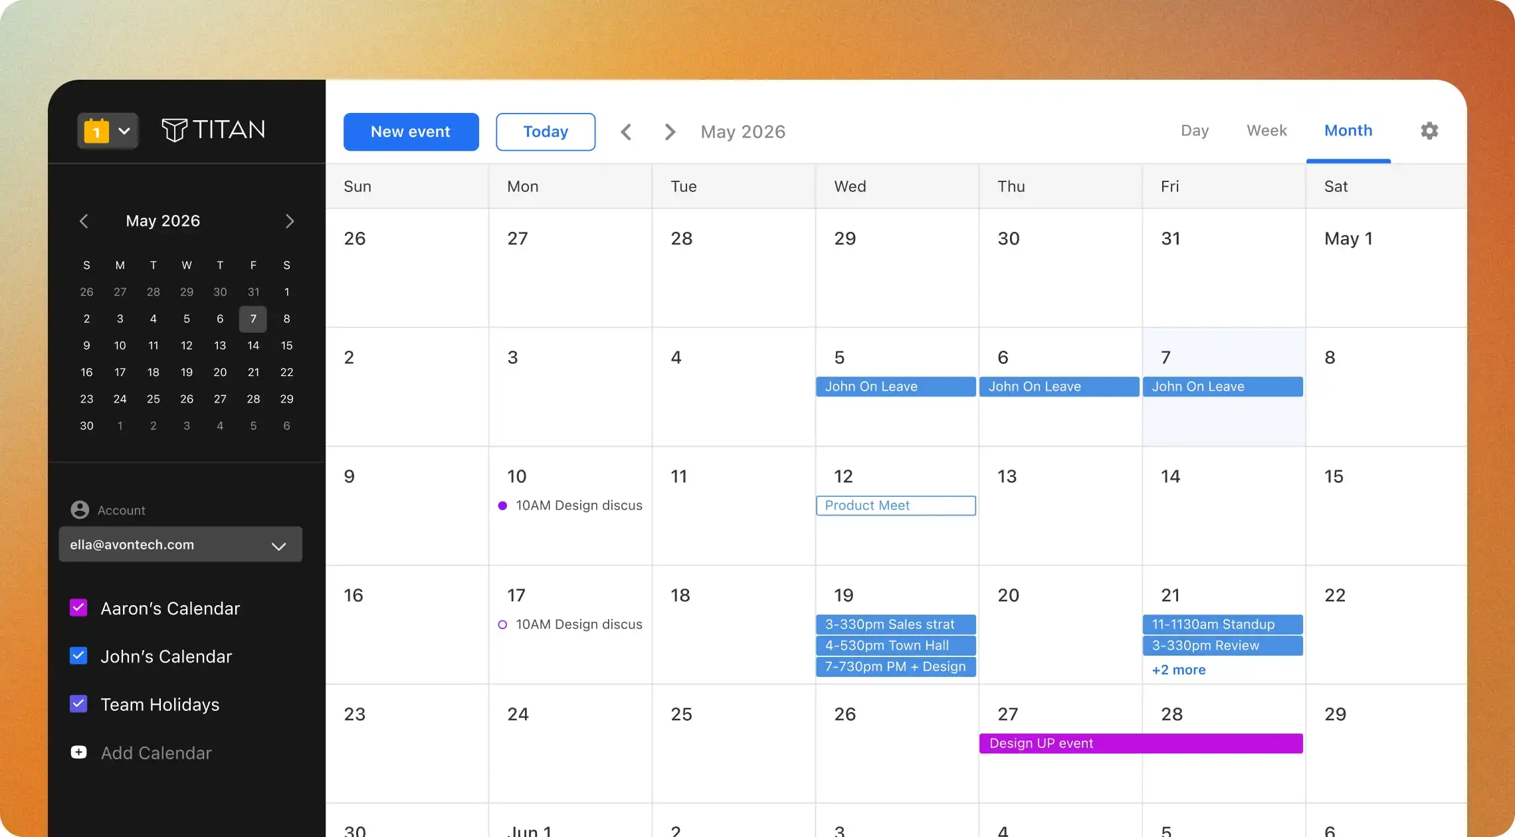This screenshot has height=837, width=1515.
Task: Click John's Calendar label
Action: tap(166, 656)
